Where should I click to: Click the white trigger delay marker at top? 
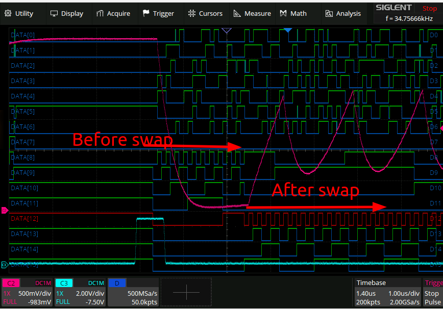[227, 31]
